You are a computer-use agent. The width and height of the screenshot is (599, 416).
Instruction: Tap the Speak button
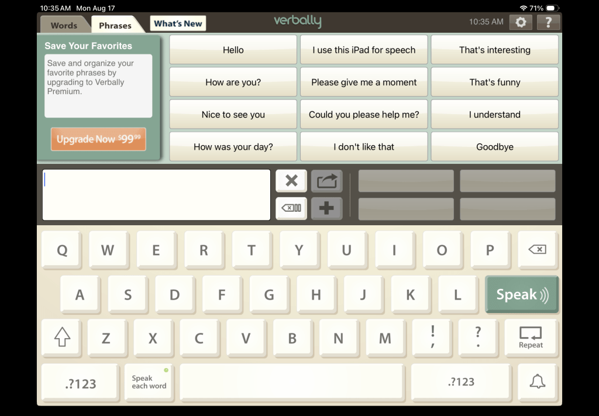coord(522,294)
